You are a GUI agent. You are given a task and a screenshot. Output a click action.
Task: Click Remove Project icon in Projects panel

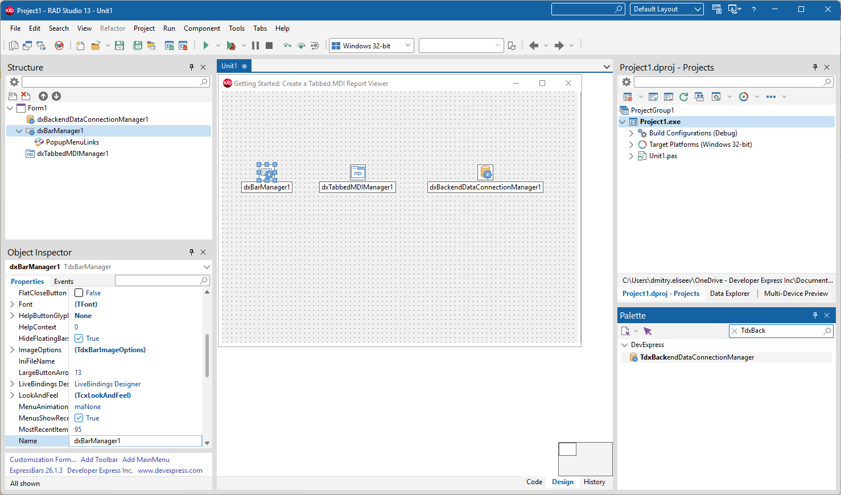(x=669, y=97)
